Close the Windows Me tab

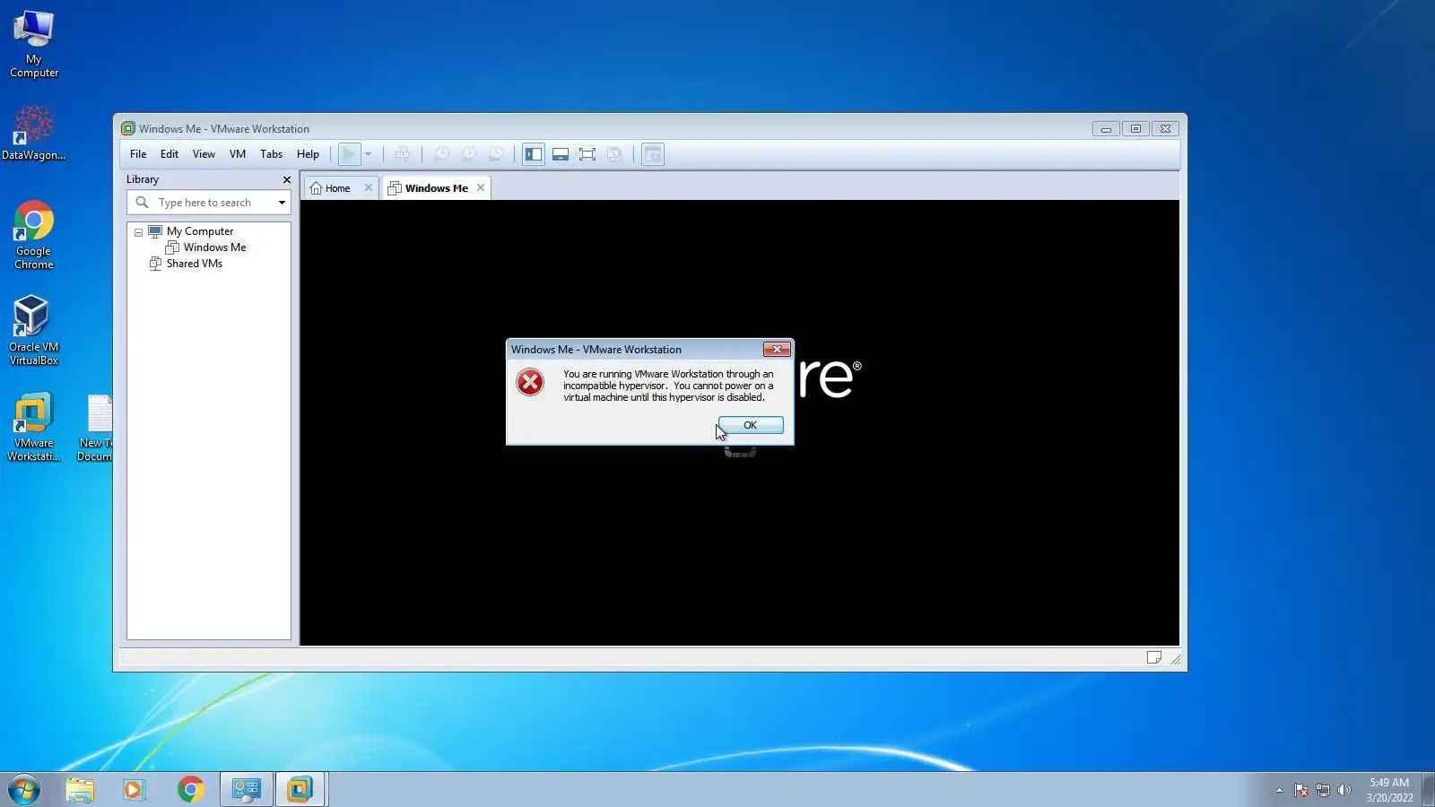[481, 187]
